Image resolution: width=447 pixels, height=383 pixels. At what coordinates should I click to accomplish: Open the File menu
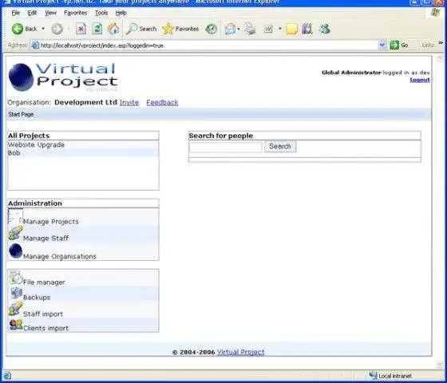coord(16,13)
